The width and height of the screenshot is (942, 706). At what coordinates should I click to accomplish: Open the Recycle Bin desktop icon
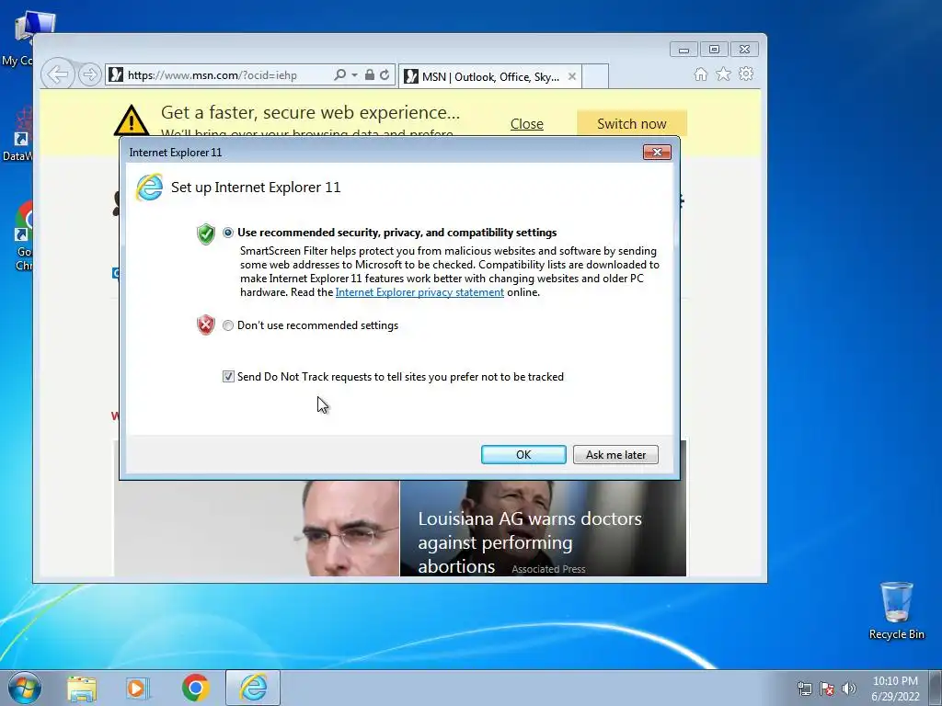(x=896, y=610)
